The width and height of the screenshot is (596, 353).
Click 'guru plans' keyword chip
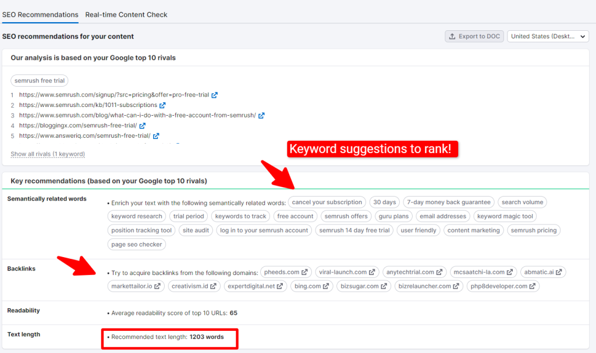[393, 216]
